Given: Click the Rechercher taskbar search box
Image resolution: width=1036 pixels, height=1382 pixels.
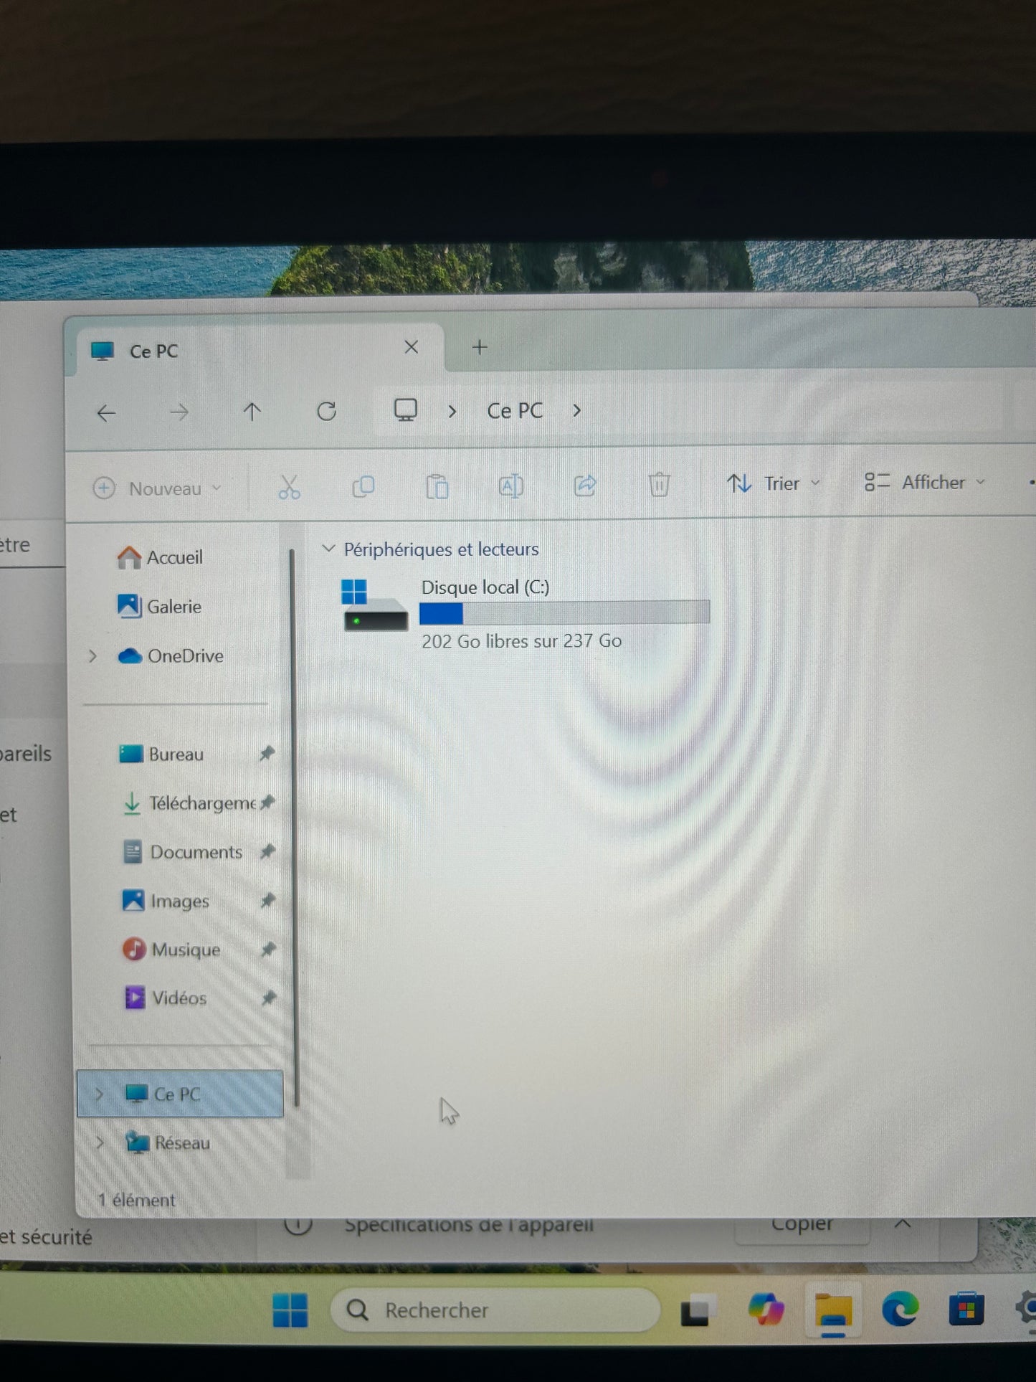Looking at the screenshot, I should tap(495, 1310).
